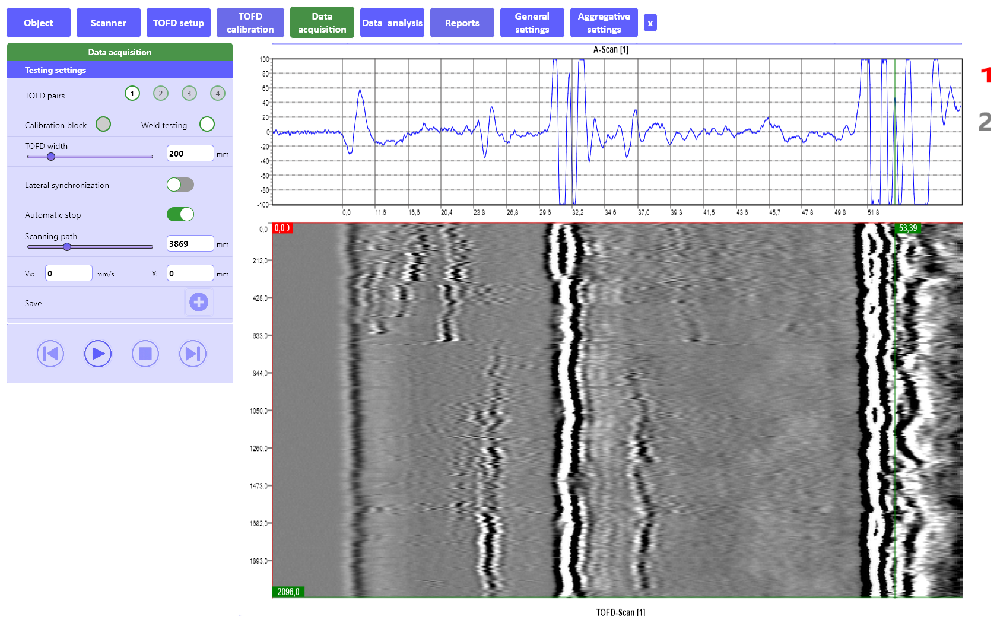Enable Lateral synchronization switch
The width and height of the screenshot is (997, 623).
pyautogui.click(x=180, y=185)
